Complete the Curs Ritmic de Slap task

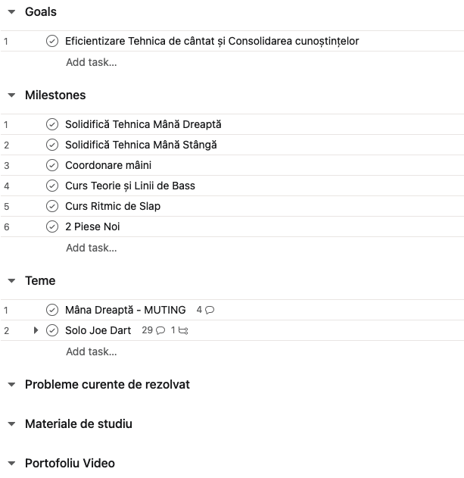(52, 206)
